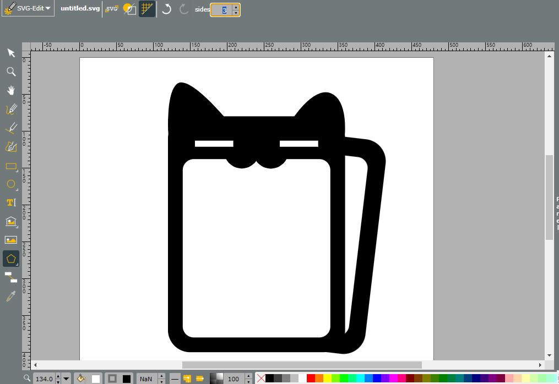Select the Path pen tool

11,146
